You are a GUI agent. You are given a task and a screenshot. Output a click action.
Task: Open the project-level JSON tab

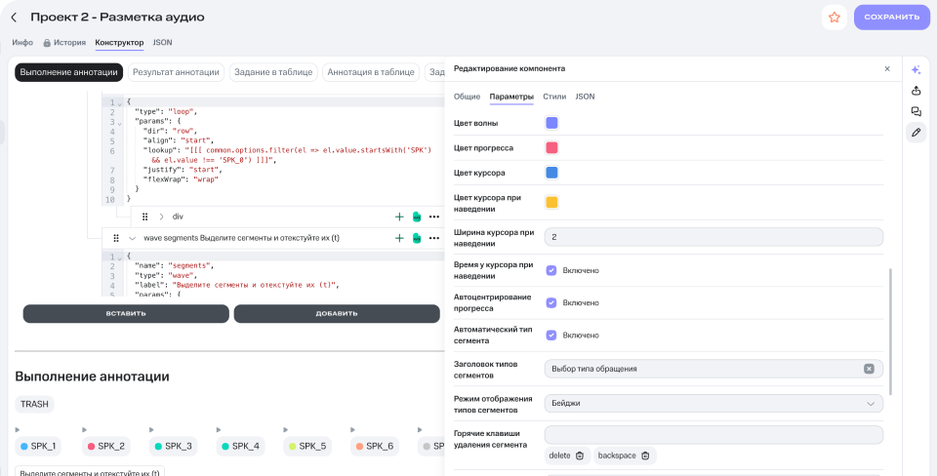click(163, 42)
